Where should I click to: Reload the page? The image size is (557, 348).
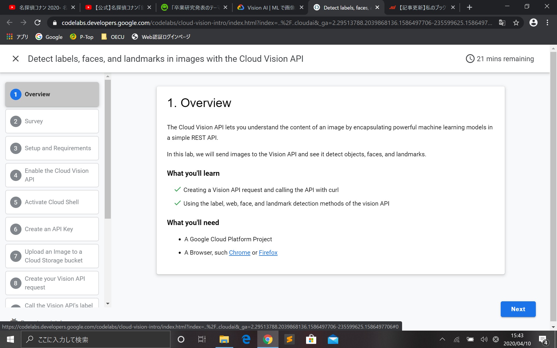coord(37,23)
